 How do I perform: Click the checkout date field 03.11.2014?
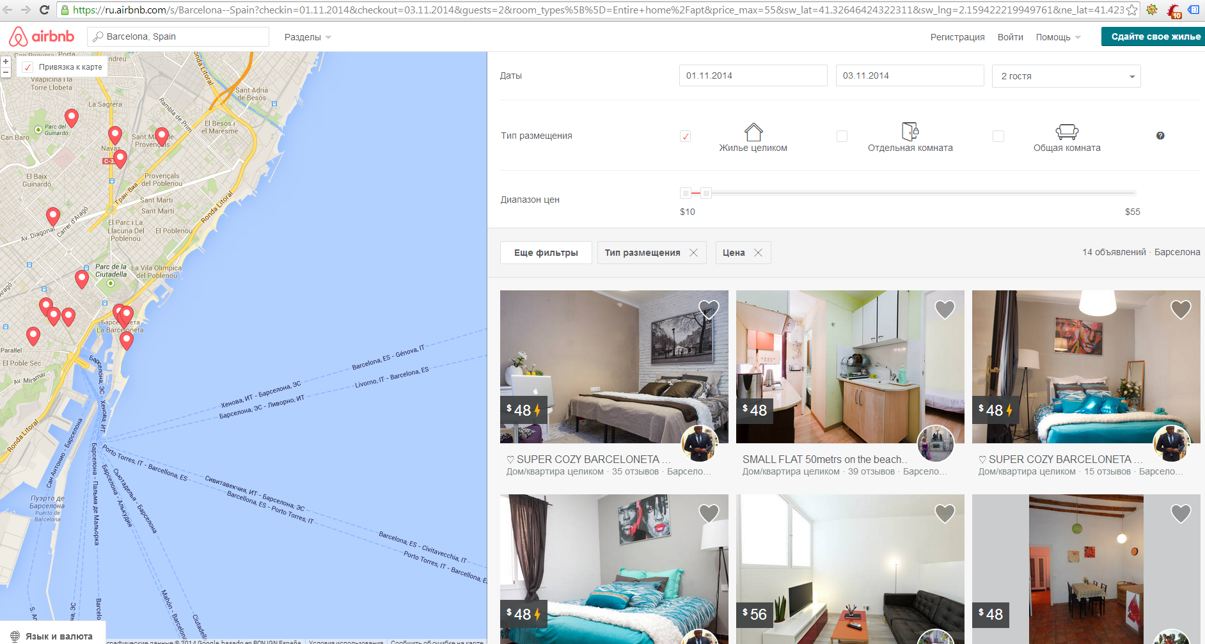click(910, 75)
